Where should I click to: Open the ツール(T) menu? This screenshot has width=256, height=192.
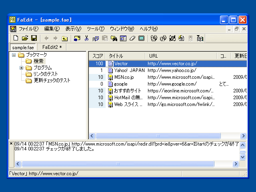[x=96, y=29]
